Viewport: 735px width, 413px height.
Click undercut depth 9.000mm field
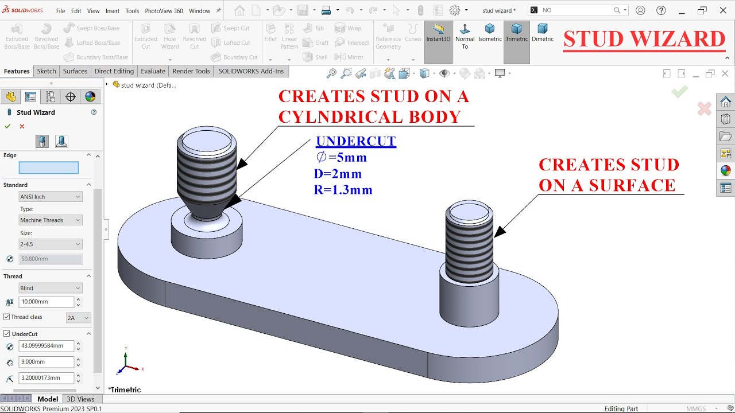click(46, 362)
